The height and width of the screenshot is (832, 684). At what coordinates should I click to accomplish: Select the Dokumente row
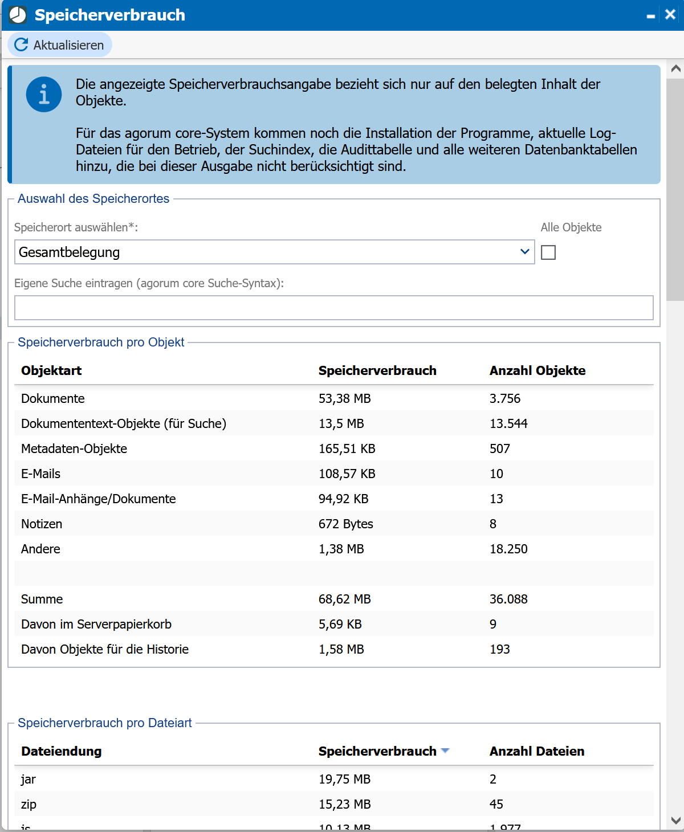334,398
